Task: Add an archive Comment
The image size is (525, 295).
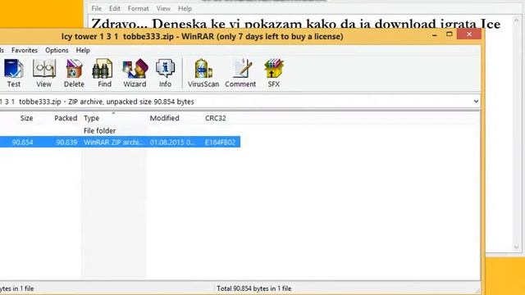Action: (240, 73)
